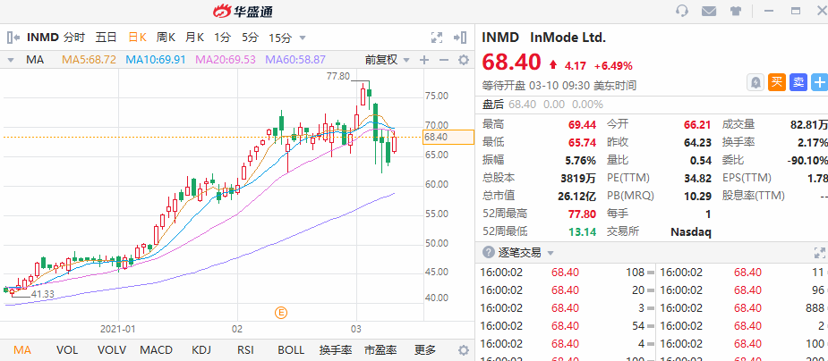Click the 68.40 price axis label
This screenshot has height=361, width=828.
[448, 137]
